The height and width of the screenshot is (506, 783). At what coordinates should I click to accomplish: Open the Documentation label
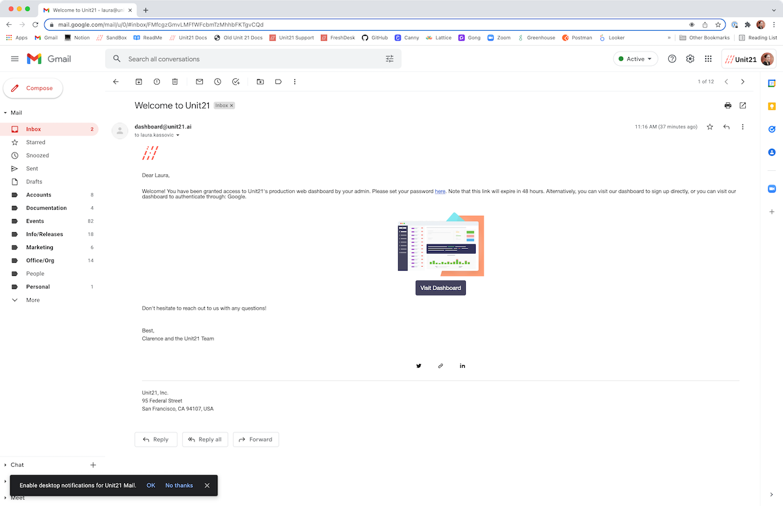49,208
